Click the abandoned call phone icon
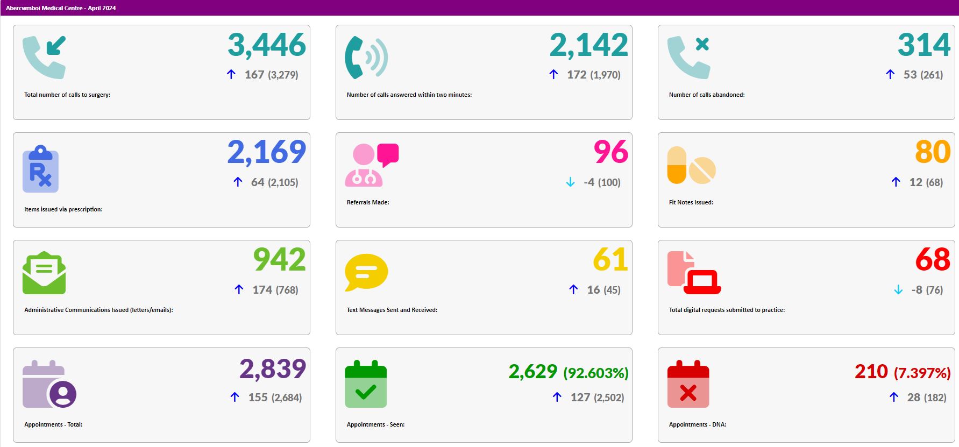Viewport: 959px width, 447px height. click(689, 58)
